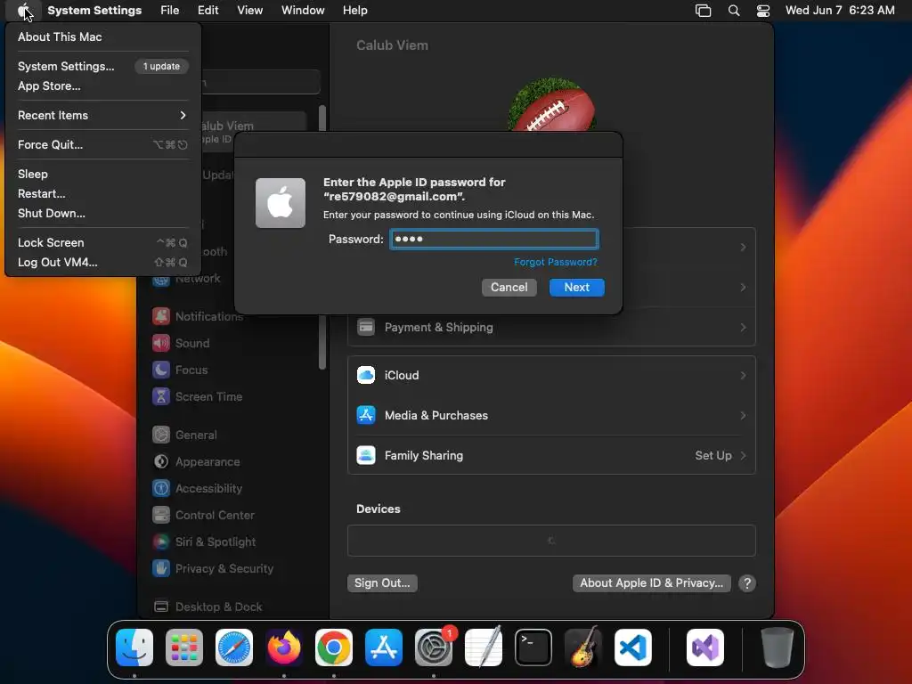This screenshot has width=912, height=684.
Task: Open Control Center in menu bar
Action: (763, 11)
